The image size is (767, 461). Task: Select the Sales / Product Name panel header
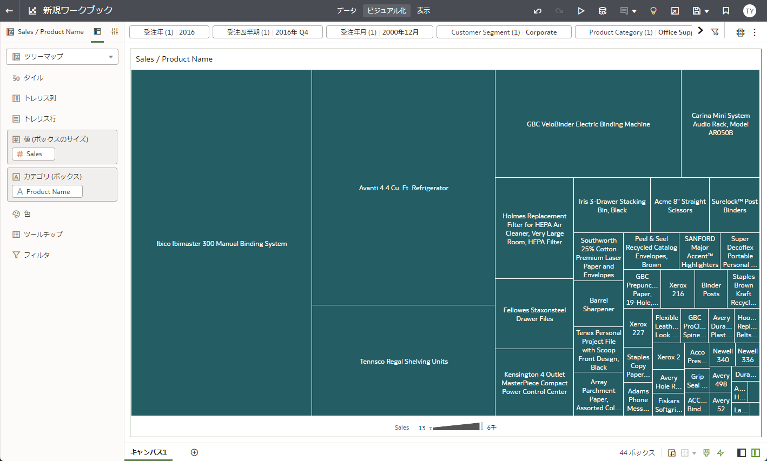[x=45, y=32]
